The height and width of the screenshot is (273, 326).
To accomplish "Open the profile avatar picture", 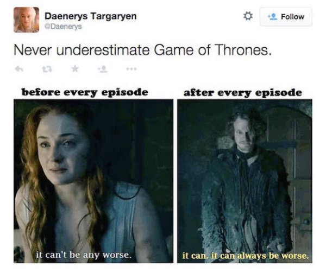I will pos(27,20).
